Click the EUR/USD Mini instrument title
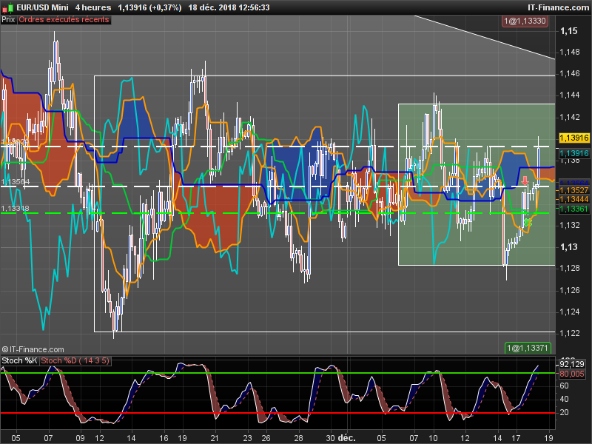 [x=43, y=7]
